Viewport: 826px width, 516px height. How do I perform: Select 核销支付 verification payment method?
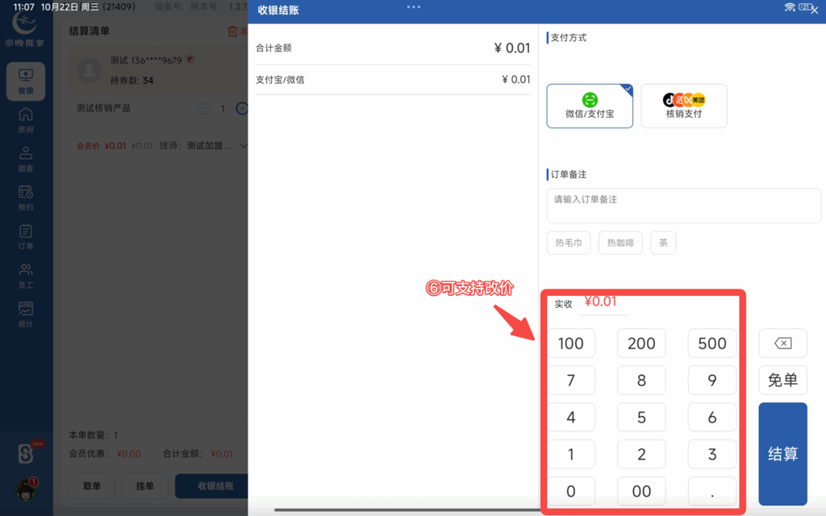pos(684,106)
